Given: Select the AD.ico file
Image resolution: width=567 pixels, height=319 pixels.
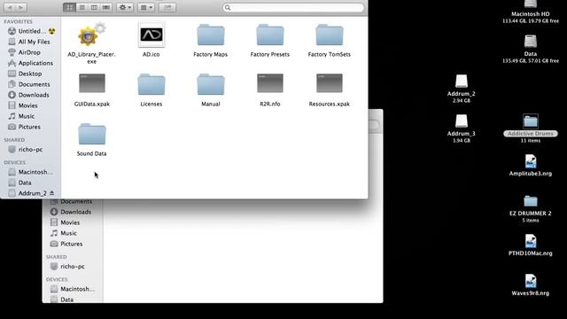Looking at the screenshot, I should pos(151,35).
